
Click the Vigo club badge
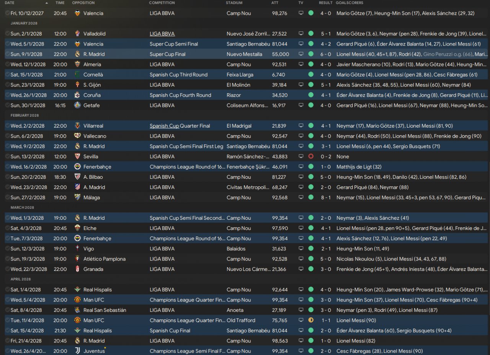pos(77,249)
